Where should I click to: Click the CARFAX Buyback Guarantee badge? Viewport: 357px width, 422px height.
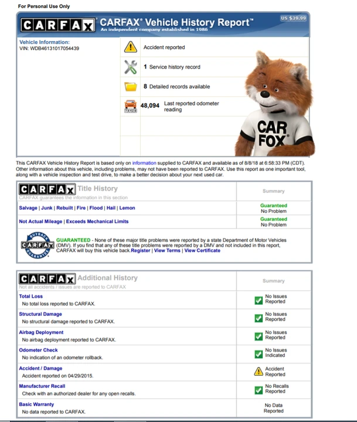pyautogui.click(x=38, y=245)
